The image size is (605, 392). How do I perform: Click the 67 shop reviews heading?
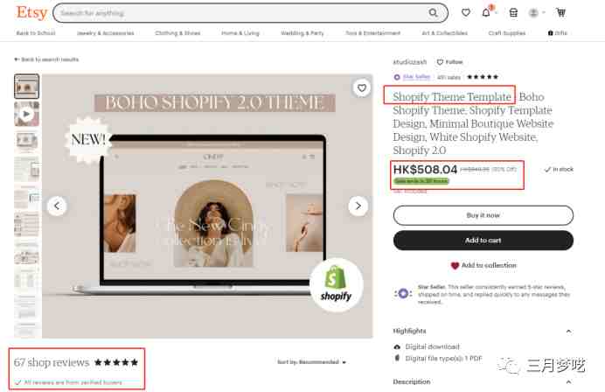52,362
